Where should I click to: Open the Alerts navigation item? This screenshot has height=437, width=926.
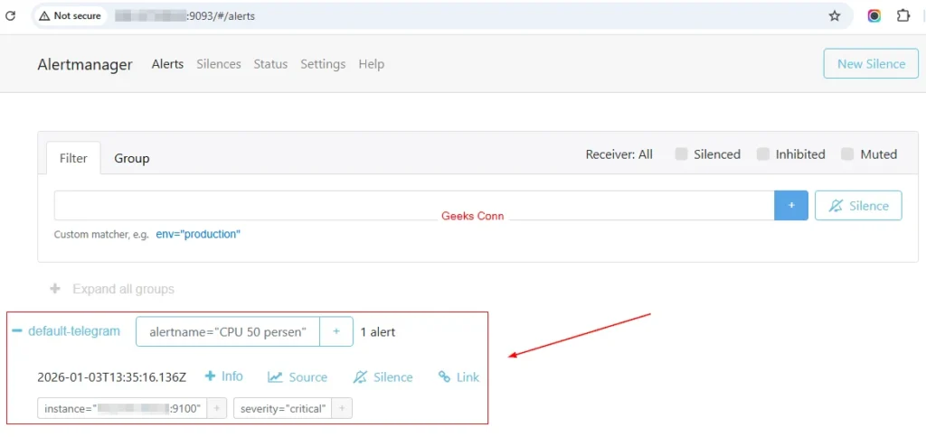[167, 64]
